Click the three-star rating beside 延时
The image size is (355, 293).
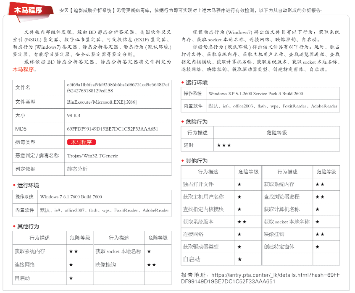click(x=224, y=145)
